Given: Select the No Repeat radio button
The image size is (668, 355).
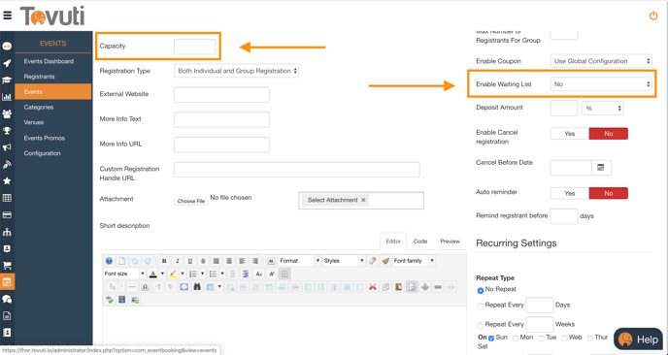Looking at the screenshot, I should click(481, 290).
